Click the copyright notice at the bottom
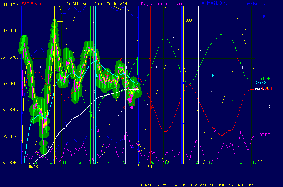Screen dimensions: 283x187 click(197, 185)
